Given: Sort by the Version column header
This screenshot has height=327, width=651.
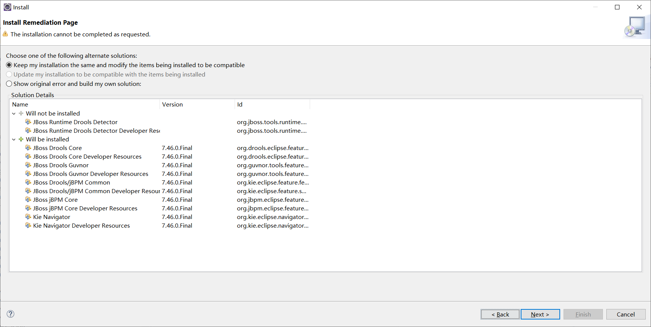Looking at the screenshot, I should click(197, 104).
